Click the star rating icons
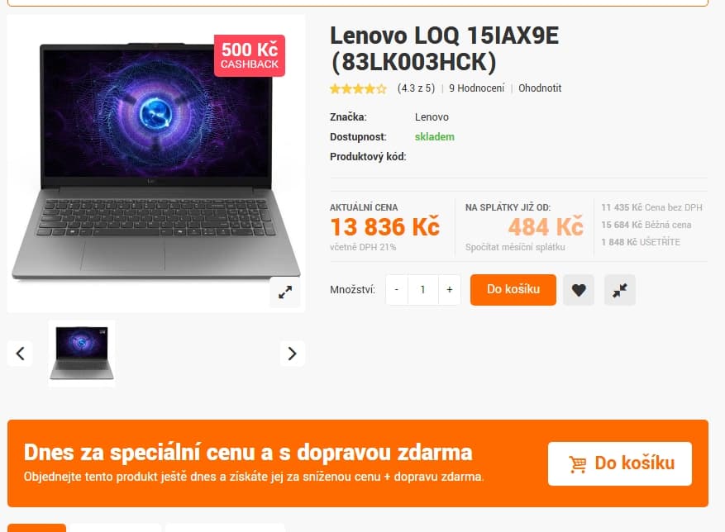 [358, 88]
